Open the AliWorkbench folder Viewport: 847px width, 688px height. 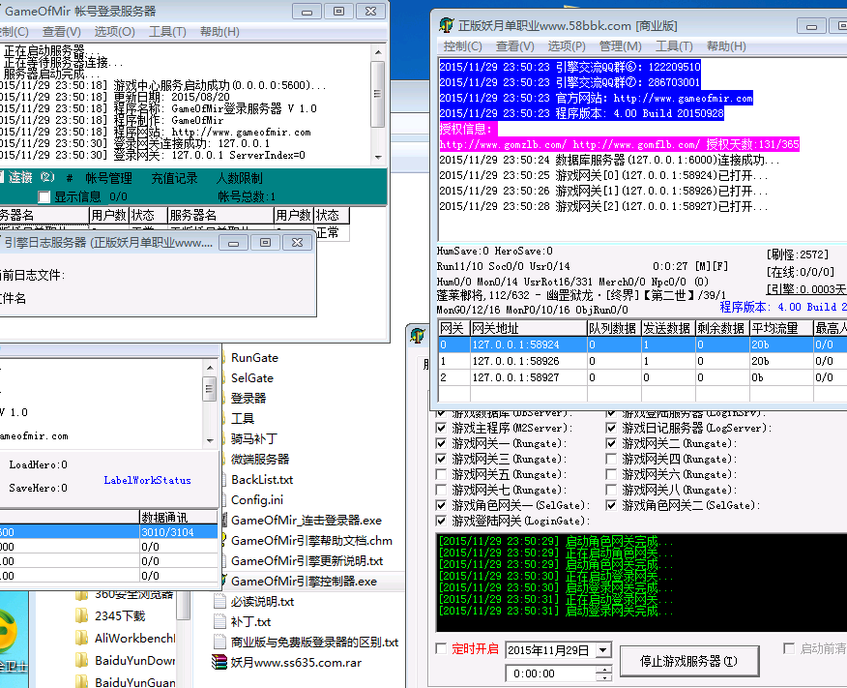tap(134, 639)
